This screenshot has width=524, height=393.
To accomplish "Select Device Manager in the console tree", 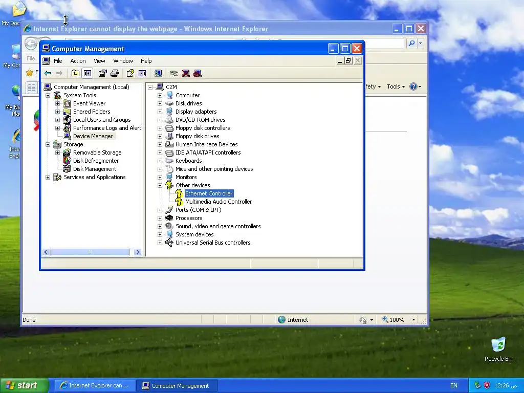I will (93, 136).
